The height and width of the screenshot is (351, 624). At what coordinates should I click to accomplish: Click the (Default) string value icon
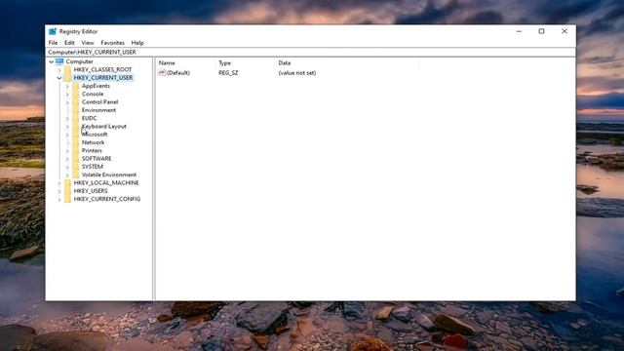pos(162,73)
